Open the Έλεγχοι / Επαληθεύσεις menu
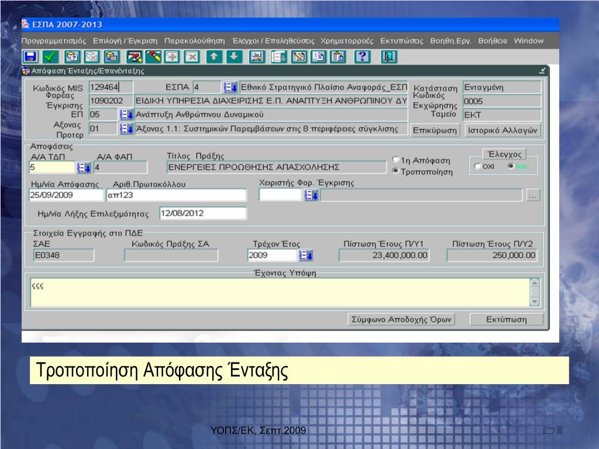This screenshot has width=599, height=449. (x=273, y=41)
